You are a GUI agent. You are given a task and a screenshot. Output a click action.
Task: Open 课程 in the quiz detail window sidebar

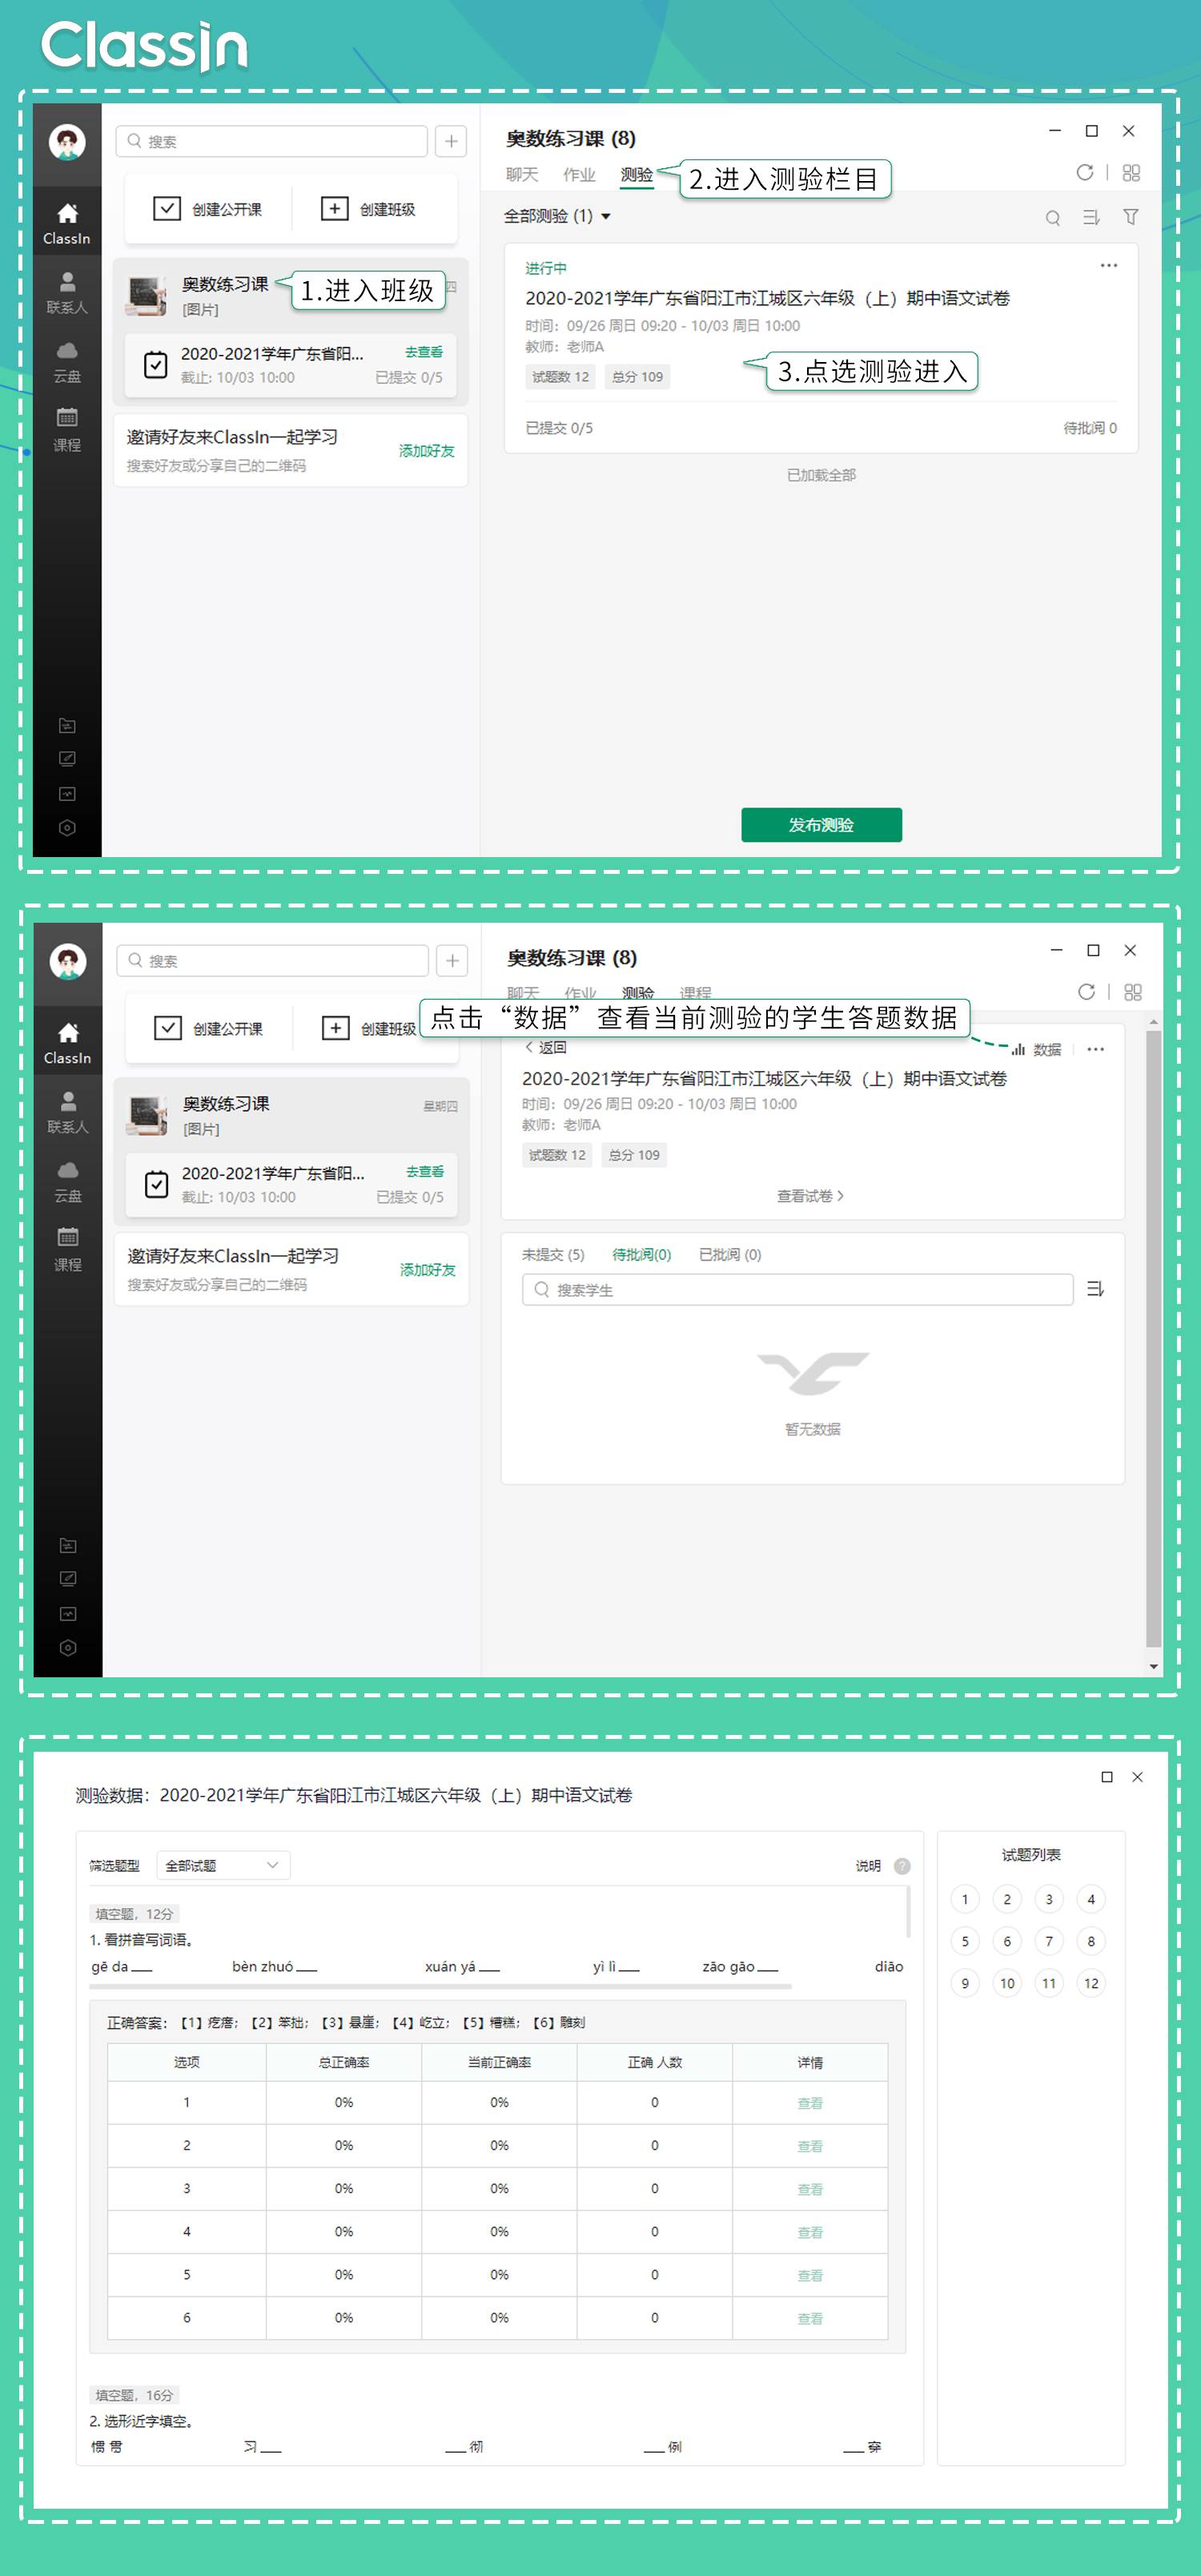(x=68, y=1250)
